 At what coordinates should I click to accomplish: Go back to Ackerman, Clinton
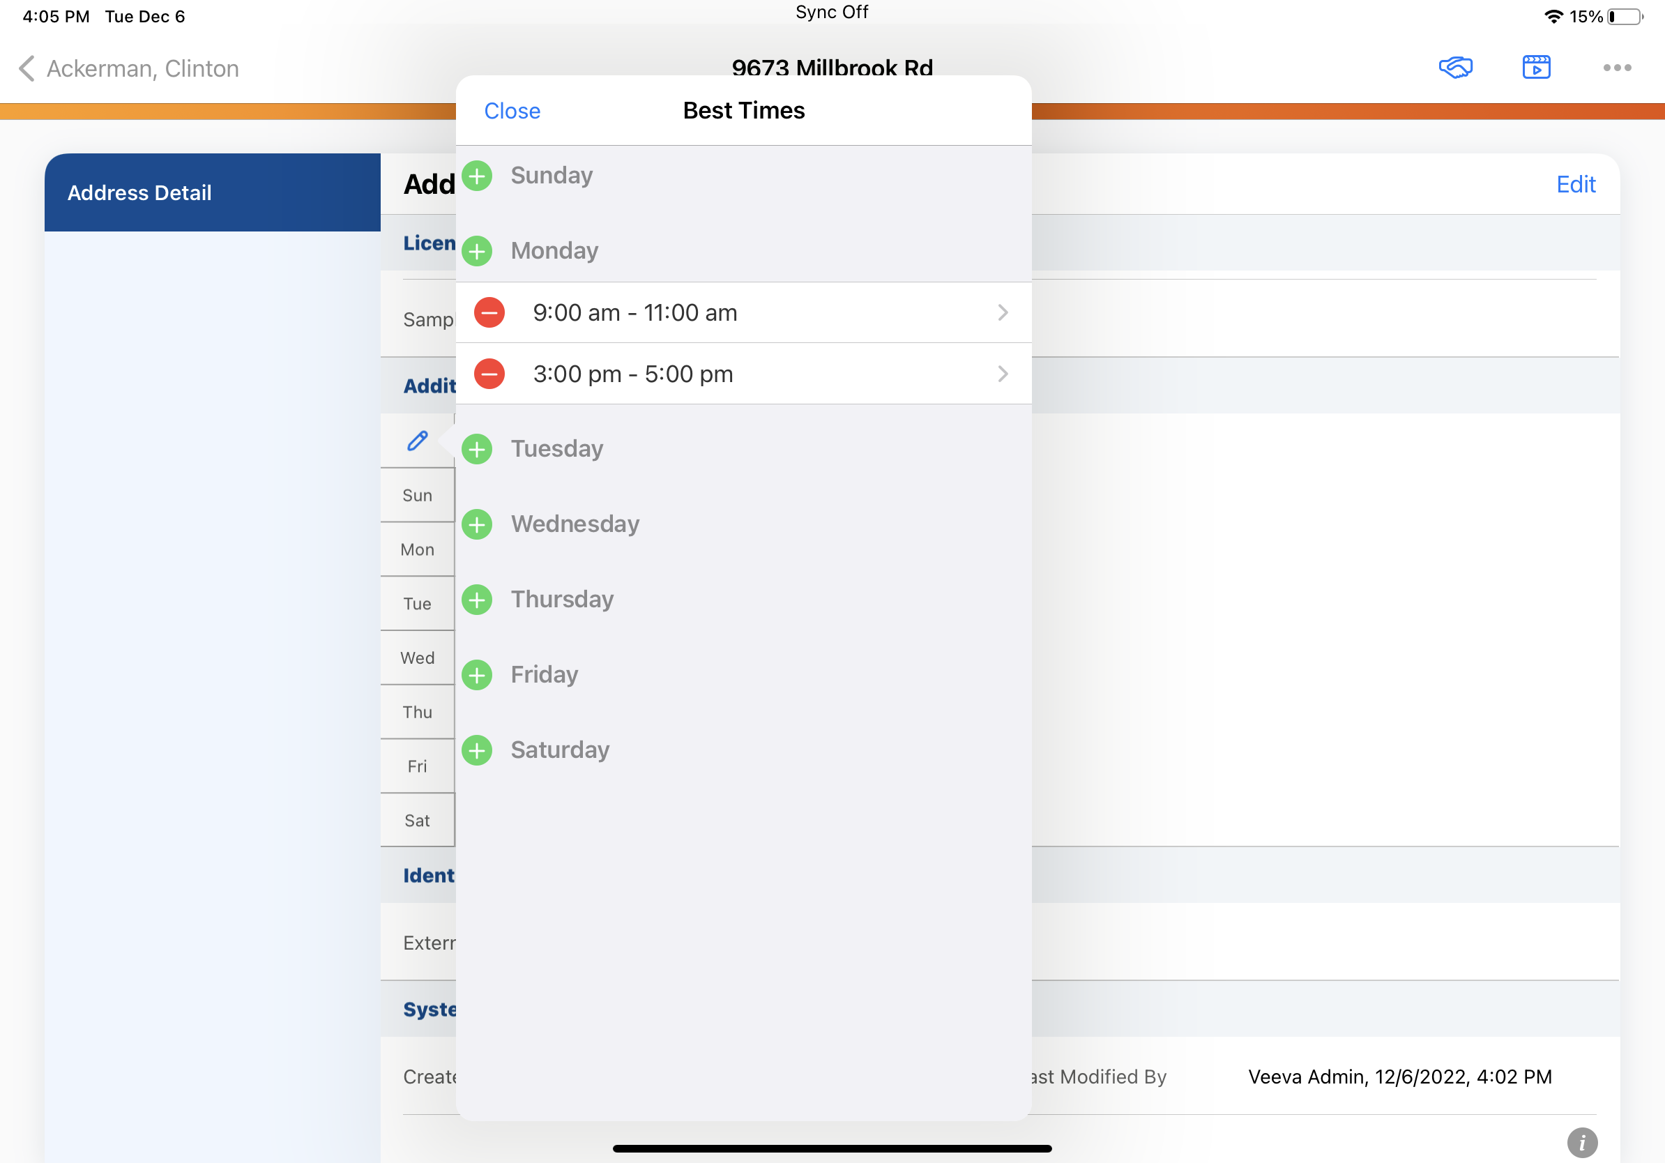coord(129,69)
